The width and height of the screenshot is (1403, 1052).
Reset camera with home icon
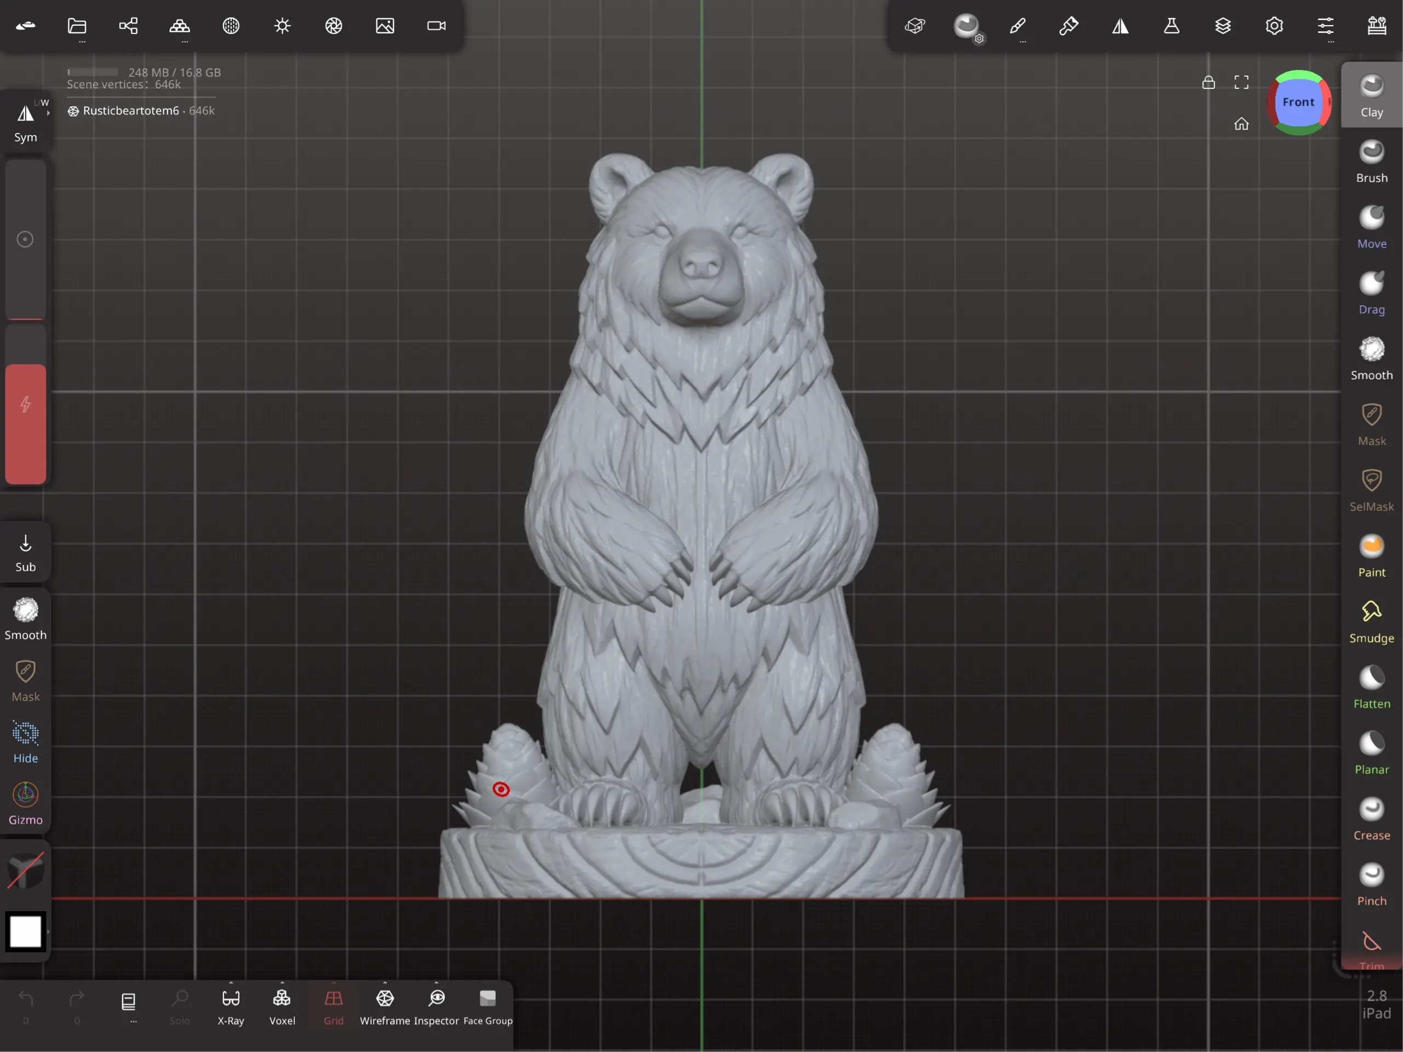coord(1241,124)
